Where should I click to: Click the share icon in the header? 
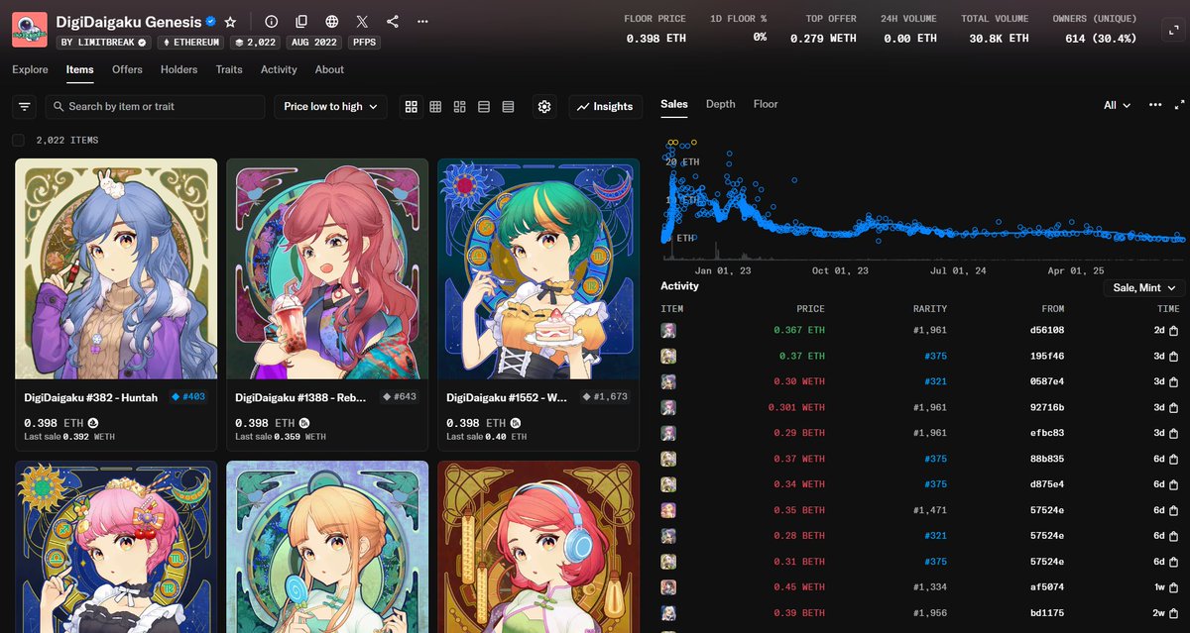pos(393,21)
